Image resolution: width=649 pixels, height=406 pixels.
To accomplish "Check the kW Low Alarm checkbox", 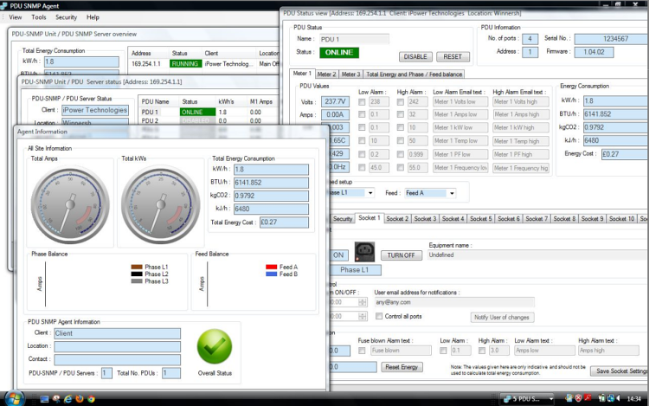I will (362, 127).
